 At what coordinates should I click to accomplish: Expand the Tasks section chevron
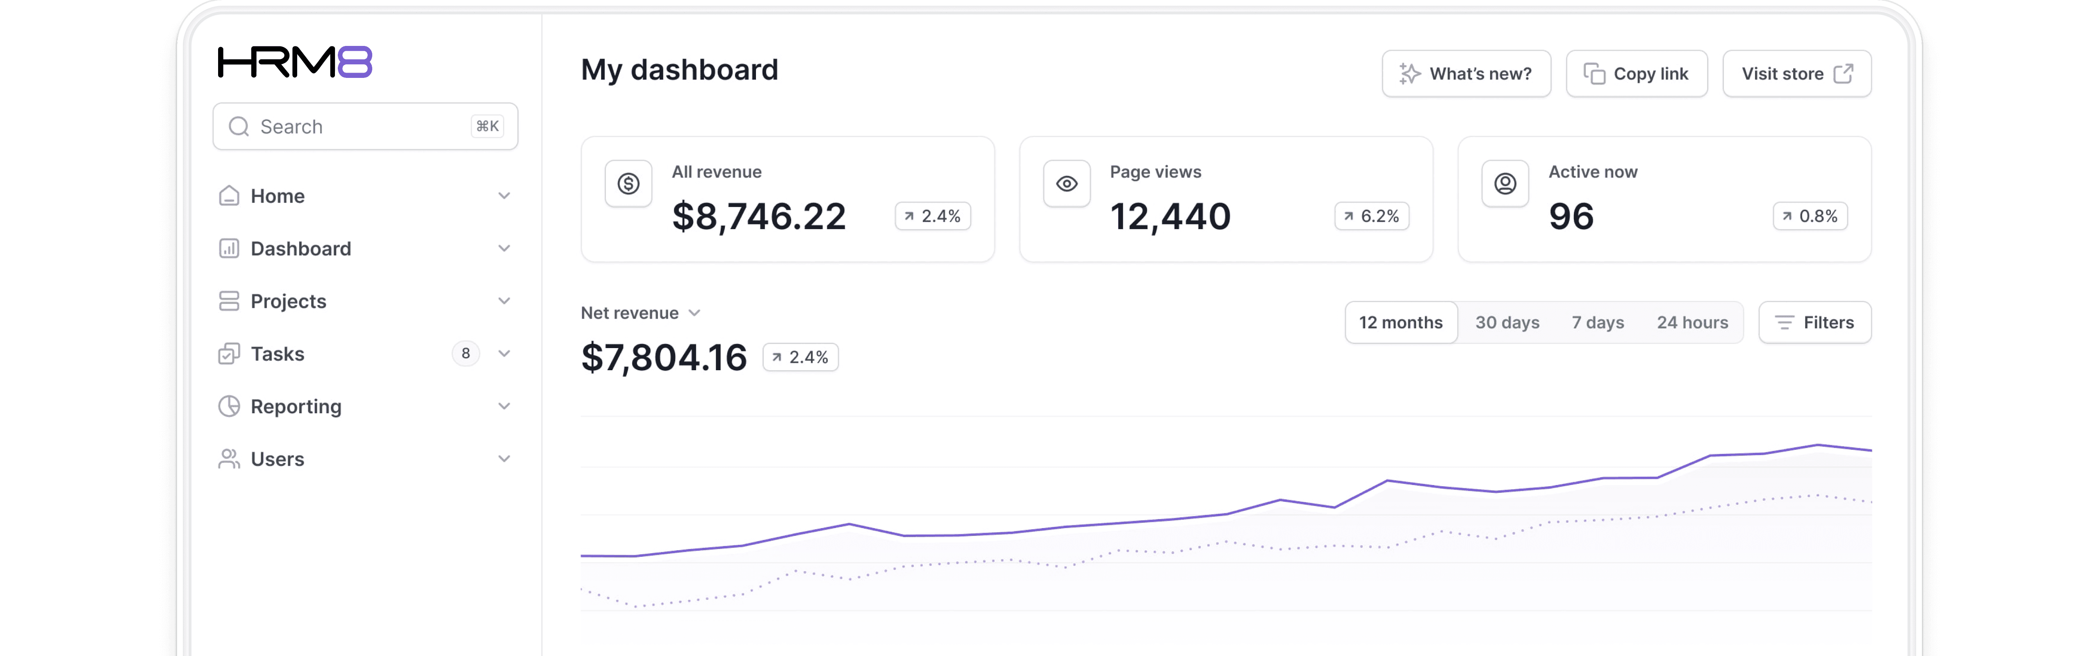pyautogui.click(x=504, y=354)
